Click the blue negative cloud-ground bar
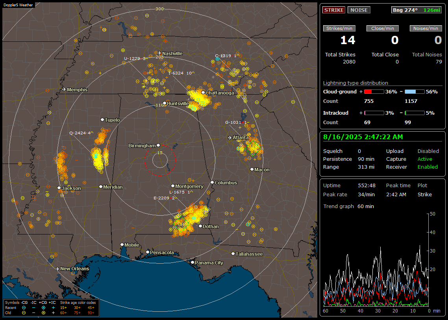Screen dimensions: 448x320 [x=415, y=92]
